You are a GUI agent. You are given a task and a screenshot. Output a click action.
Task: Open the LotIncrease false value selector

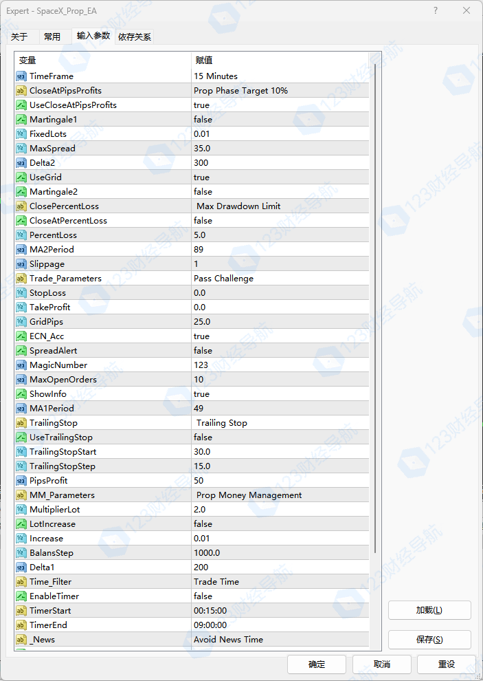(x=280, y=524)
